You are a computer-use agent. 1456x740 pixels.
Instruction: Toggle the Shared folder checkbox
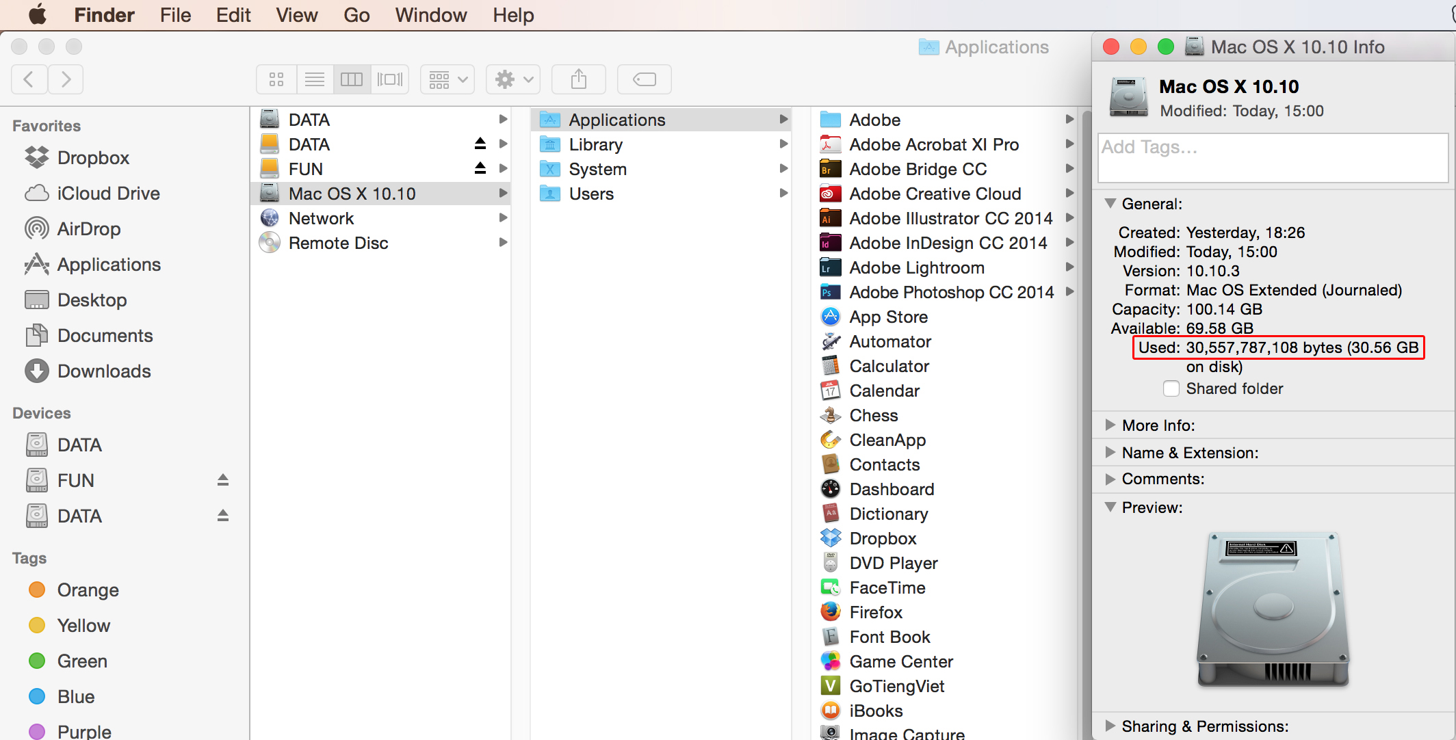click(1171, 388)
